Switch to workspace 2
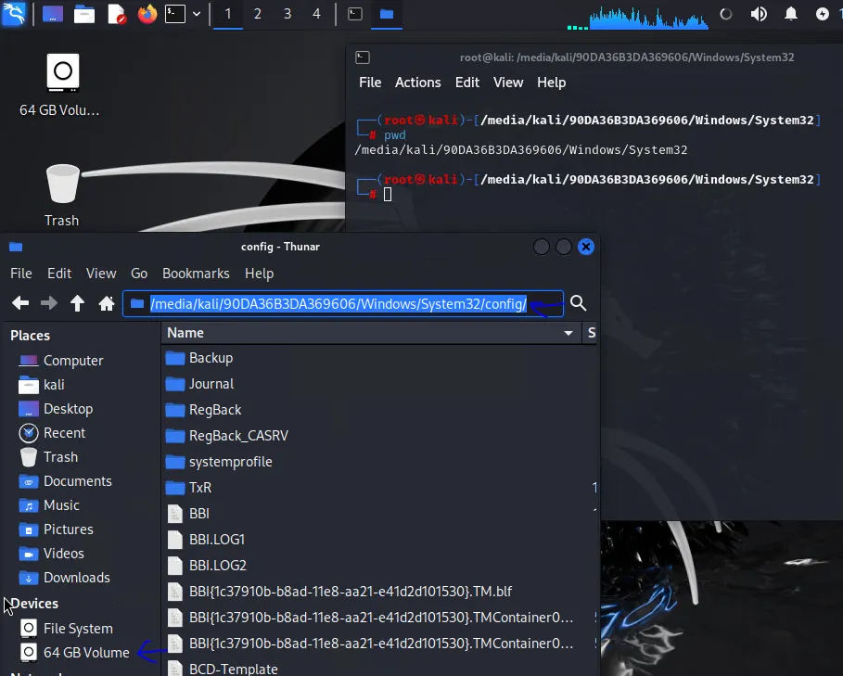This screenshot has width=843, height=676. [258, 14]
